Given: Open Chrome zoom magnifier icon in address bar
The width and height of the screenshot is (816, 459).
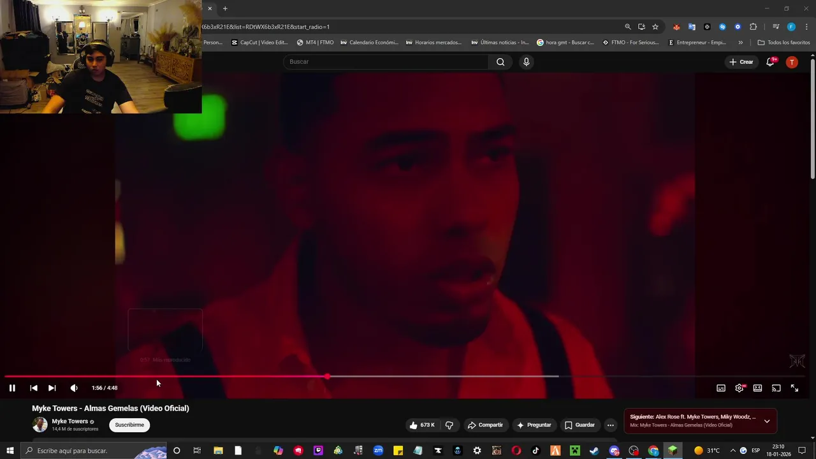Looking at the screenshot, I should (628, 27).
